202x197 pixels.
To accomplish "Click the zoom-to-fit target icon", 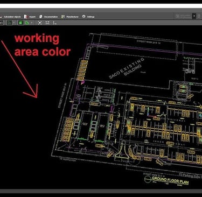I will point(40,23).
